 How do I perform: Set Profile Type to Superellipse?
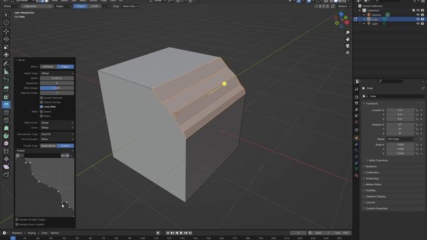(x=49, y=146)
